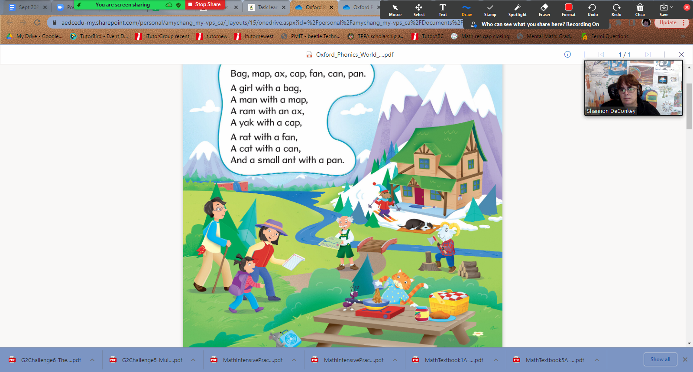Open the PMIT - beetle Techn... bookmark
Viewport: 693px width, 372px height.
[x=311, y=36]
